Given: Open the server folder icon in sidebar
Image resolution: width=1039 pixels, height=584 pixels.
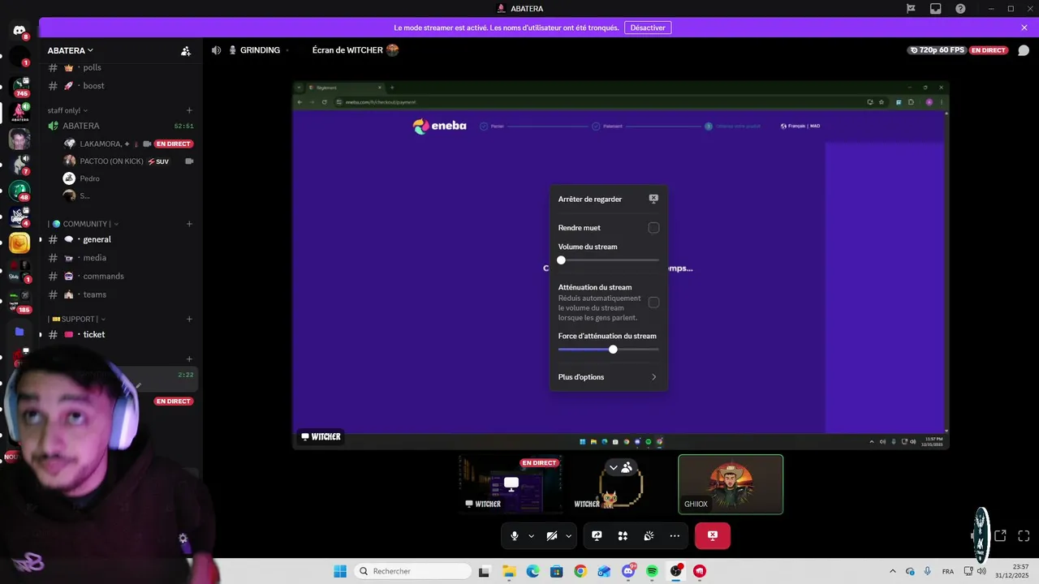Looking at the screenshot, I should [x=19, y=332].
